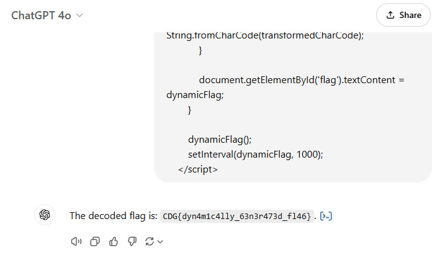Click the thumbs down icon
This screenshot has height=260, width=437.
[132, 241]
